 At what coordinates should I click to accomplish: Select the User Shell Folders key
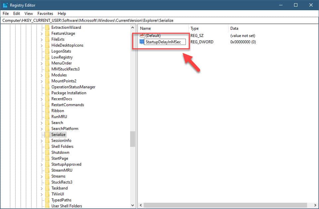tap(67, 206)
